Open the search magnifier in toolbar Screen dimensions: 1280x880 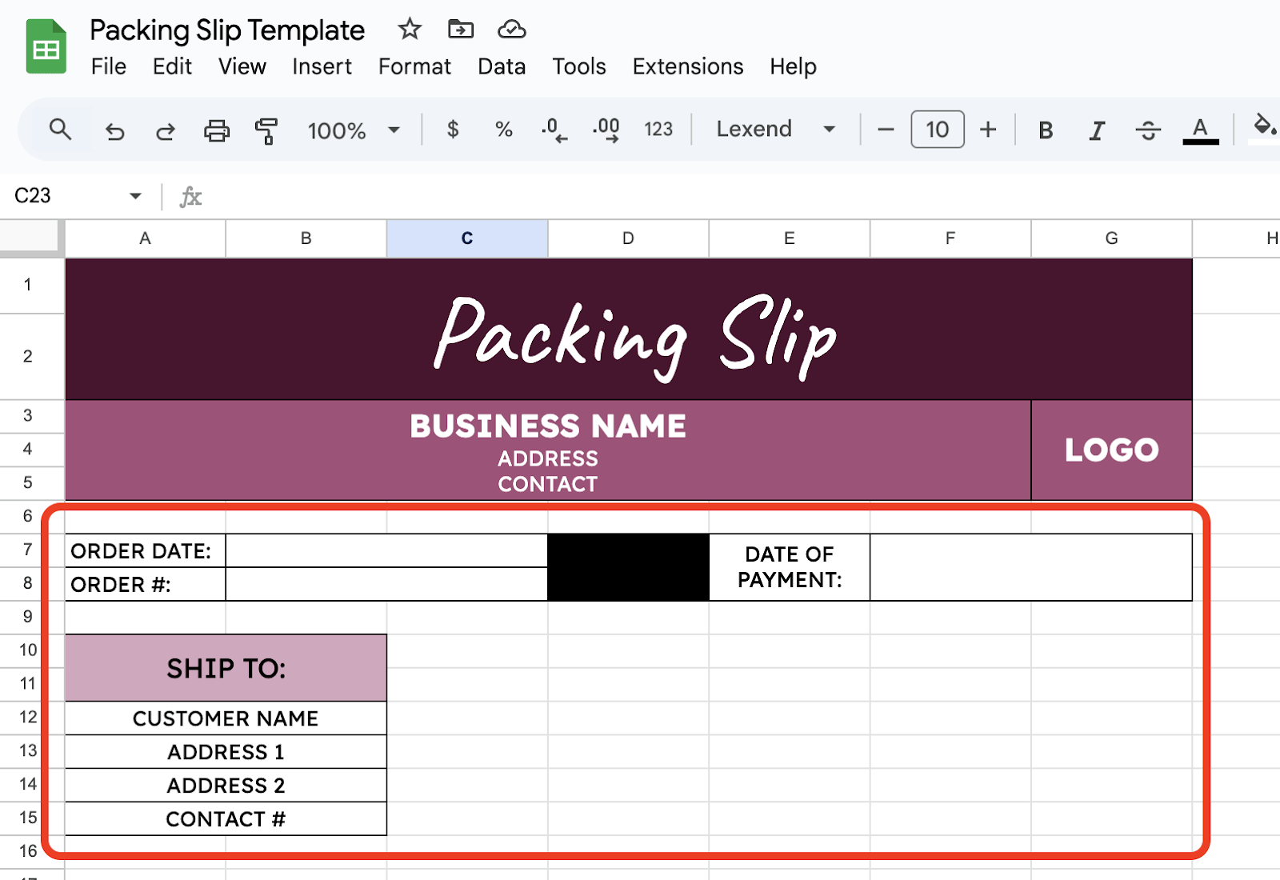[x=60, y=130]
